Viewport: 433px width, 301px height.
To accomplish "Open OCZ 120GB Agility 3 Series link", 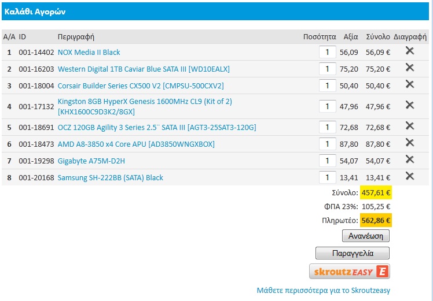I will 157,128.
